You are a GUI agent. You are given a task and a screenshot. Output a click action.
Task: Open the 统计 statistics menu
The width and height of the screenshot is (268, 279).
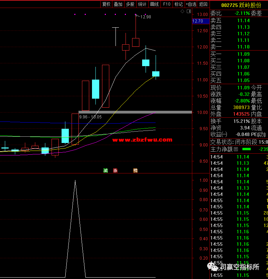coord(142,4)
